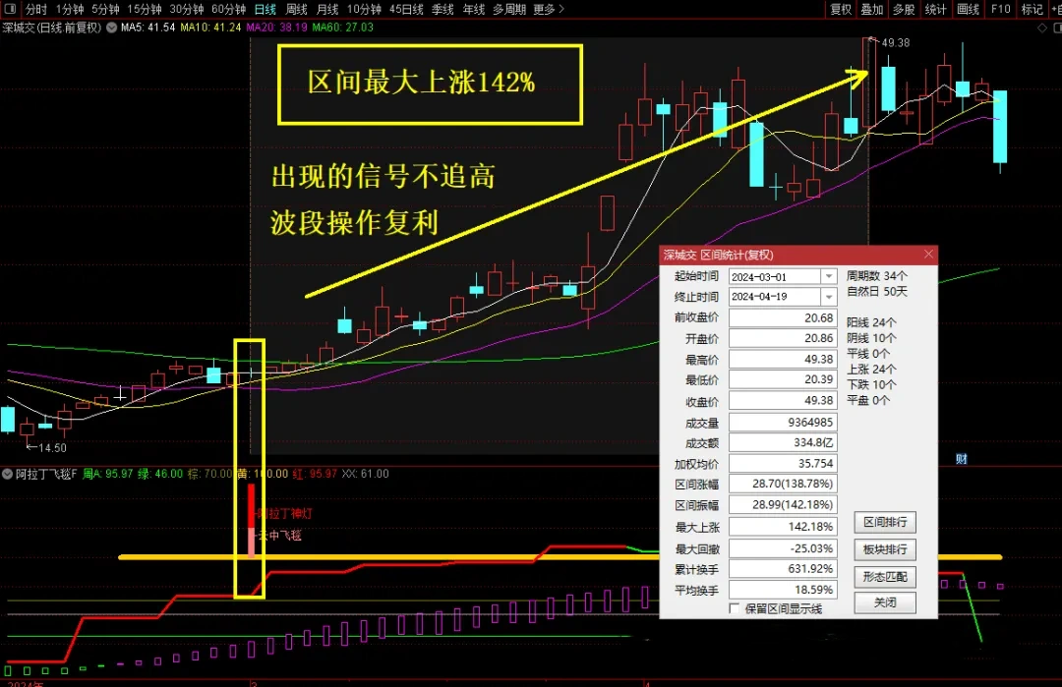Image resolution: width=1062 pixels, height=687 pixels.
Task: Click the layout icon left of 分时
Action: [11, 9]
